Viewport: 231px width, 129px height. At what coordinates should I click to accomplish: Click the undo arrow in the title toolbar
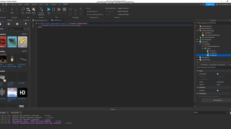[x=13, y=5]
